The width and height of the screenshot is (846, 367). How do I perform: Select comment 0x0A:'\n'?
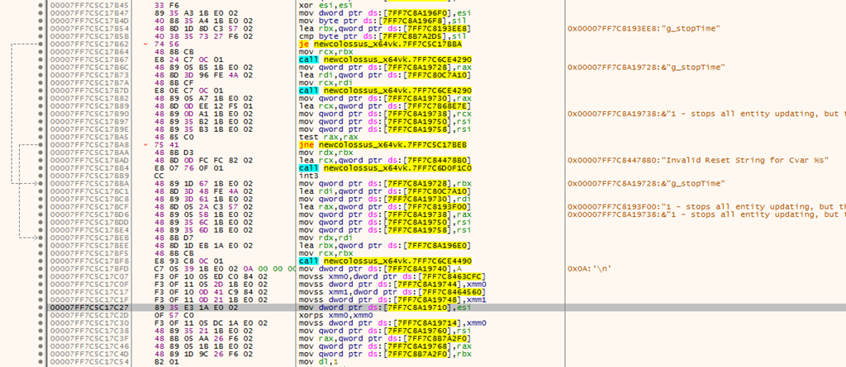(588, 270)
